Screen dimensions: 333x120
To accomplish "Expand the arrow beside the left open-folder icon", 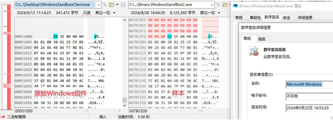I will (117, 5).
